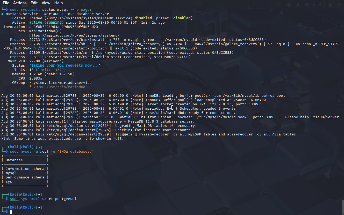Switch to workspace 3 in the panel
Viewport: 344px width, 215px height.
click(84, 4)
